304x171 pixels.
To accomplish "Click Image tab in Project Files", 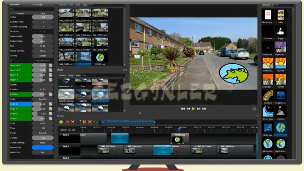I will tap(85, 5).
